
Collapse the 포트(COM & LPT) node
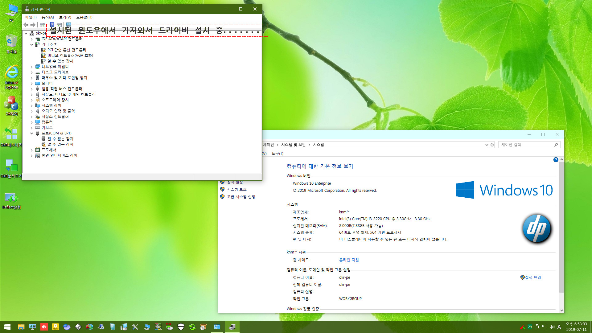pos(31,134)
